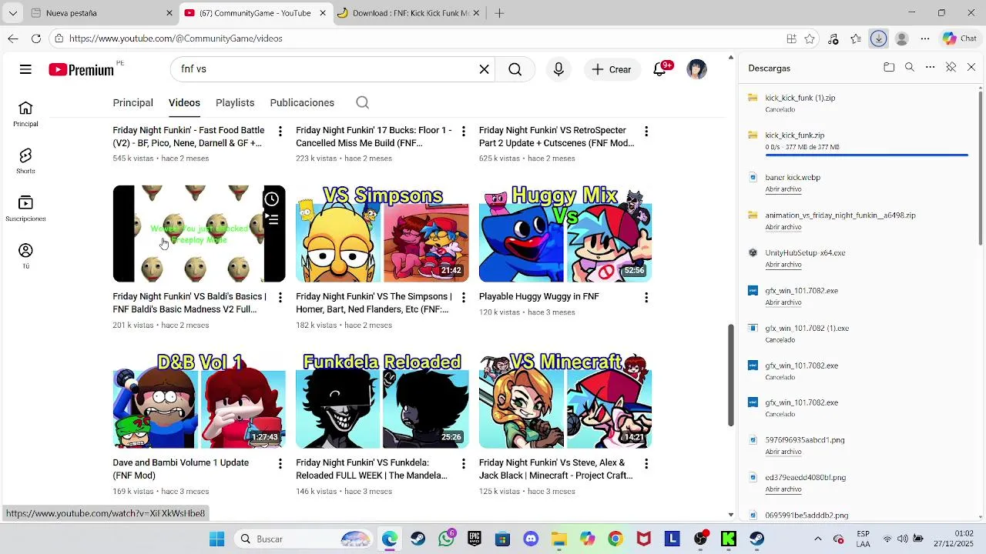Open the Tú page in the sidebar

click(x=25, y=256)
